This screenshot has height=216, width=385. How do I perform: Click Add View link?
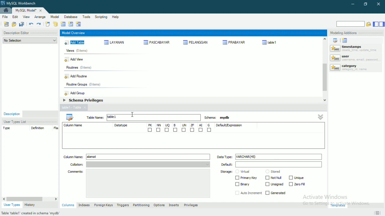tap(76, 59)
